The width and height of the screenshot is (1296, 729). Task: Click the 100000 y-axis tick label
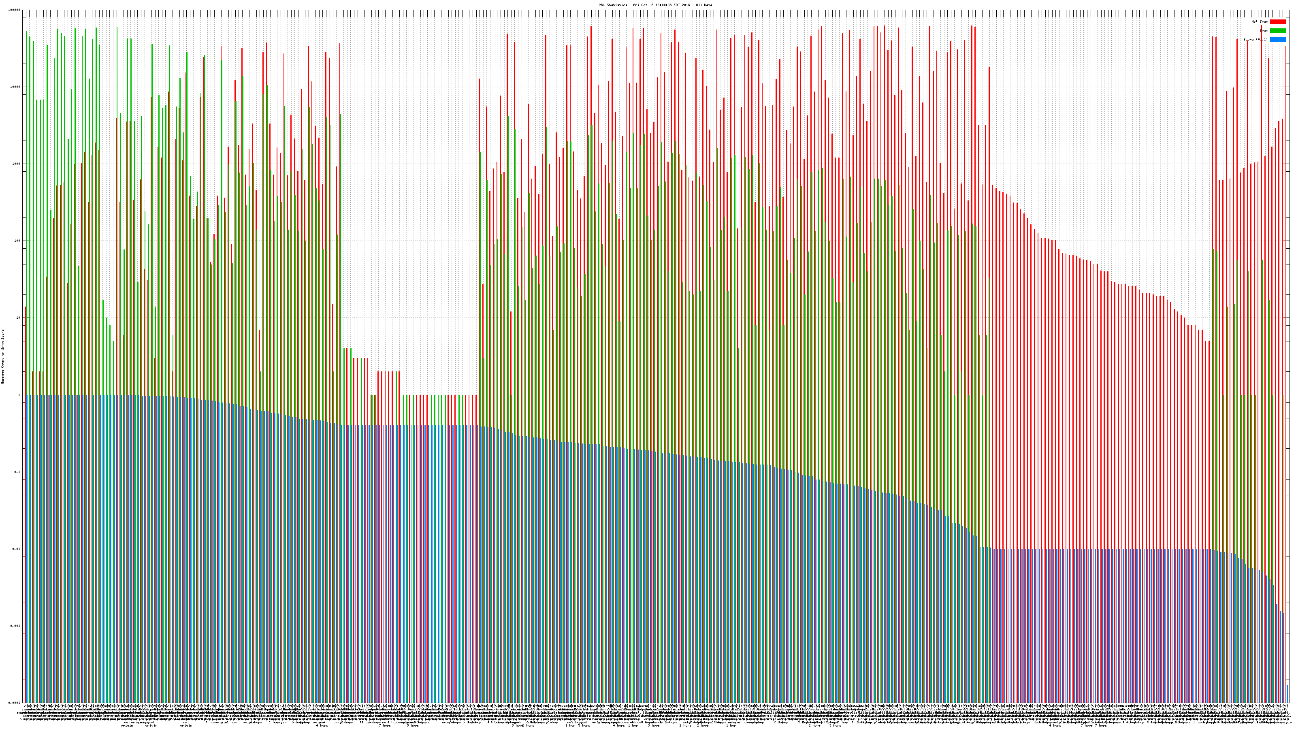(x=15, y=10)
